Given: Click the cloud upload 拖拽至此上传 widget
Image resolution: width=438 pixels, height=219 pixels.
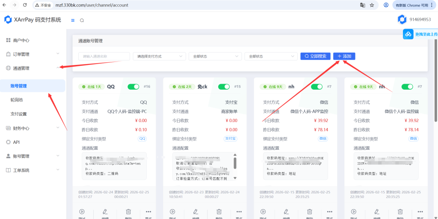Looking at the screenshot, I should click(x=420, y=34).
